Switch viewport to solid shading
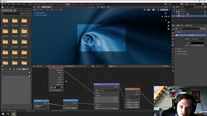 click(x=163, y=10)
